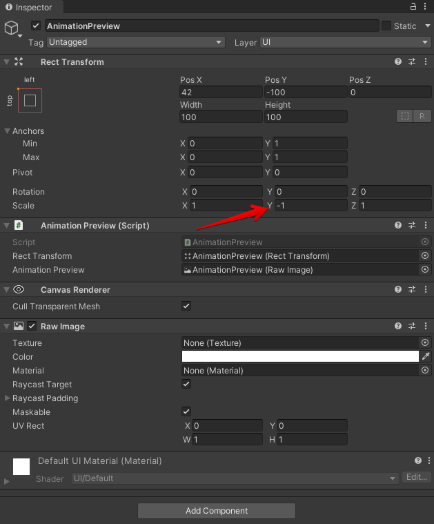Viewport: 434px width, 524px height.
Task: Edit the object name field
Action: pos(212,26)
